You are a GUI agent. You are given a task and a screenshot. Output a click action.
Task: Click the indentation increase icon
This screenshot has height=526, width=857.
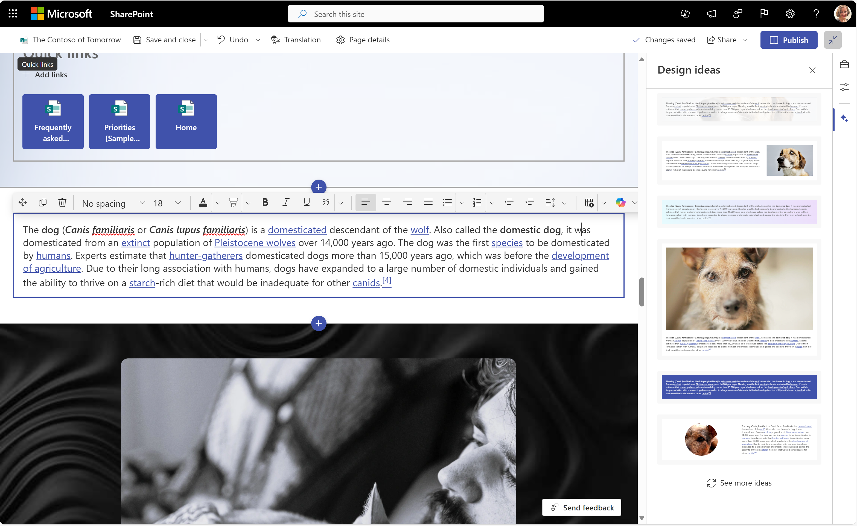509,202
